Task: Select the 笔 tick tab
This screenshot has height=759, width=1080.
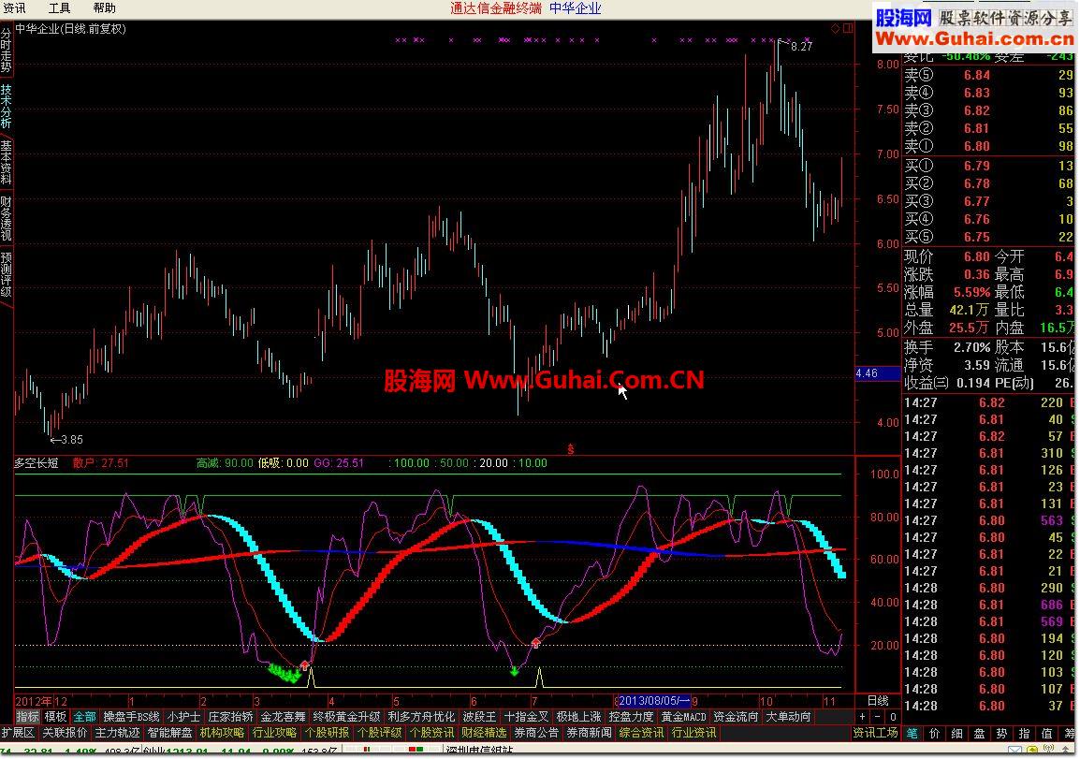Action: click(912, 734)
